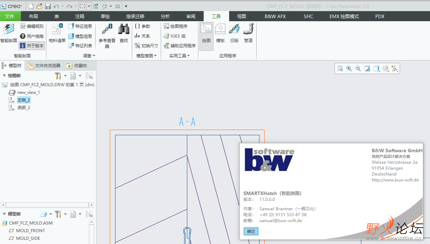Open the Folder Browser (文件夹浏览器) tab
Image resolution: width=430 pixels, height=244 pixels.
coord(44,65)
